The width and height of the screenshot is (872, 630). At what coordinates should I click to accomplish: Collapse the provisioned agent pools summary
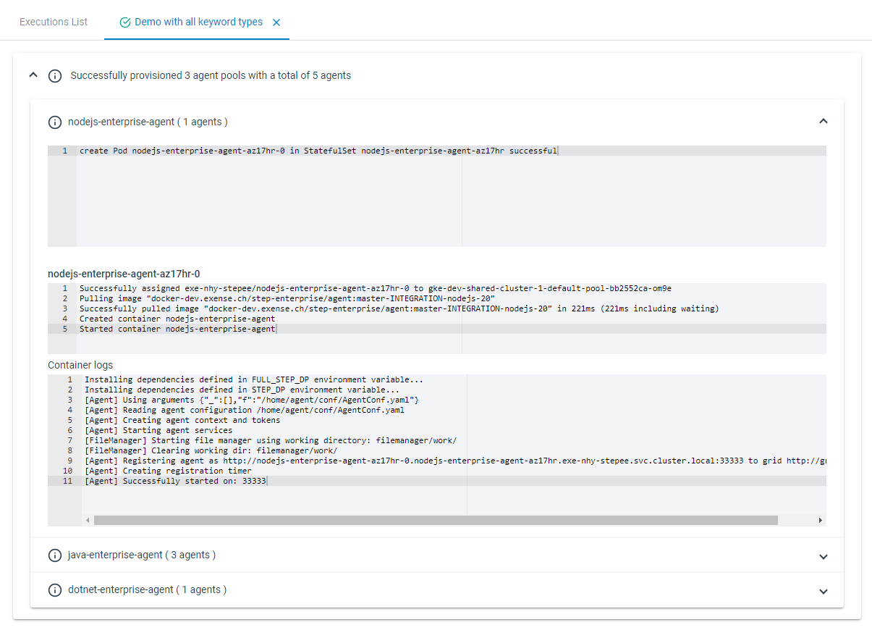coord(33,75)
